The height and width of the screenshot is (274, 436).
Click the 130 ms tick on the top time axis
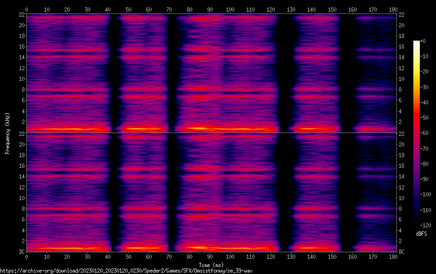[x=291, y=9]
